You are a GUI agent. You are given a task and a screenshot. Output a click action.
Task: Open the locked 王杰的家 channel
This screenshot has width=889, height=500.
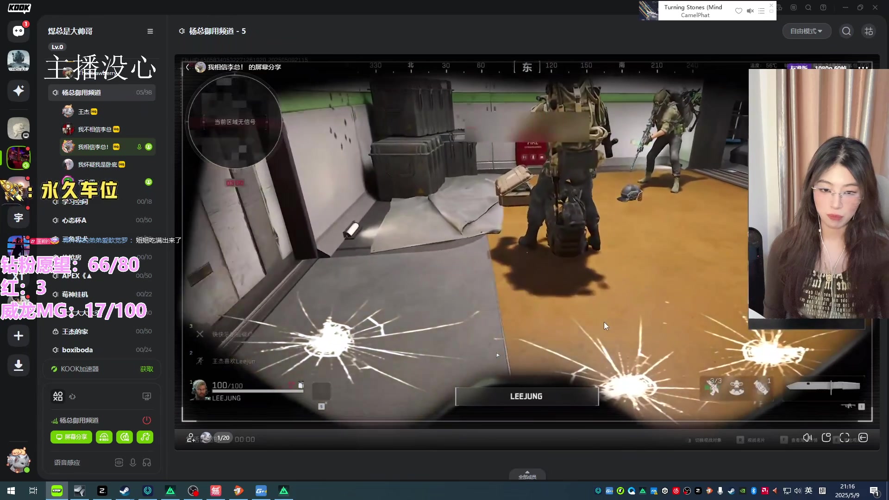coord(101,331)
